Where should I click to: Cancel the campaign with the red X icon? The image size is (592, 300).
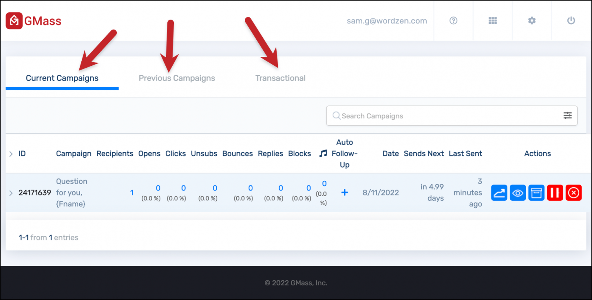[573, 192]
